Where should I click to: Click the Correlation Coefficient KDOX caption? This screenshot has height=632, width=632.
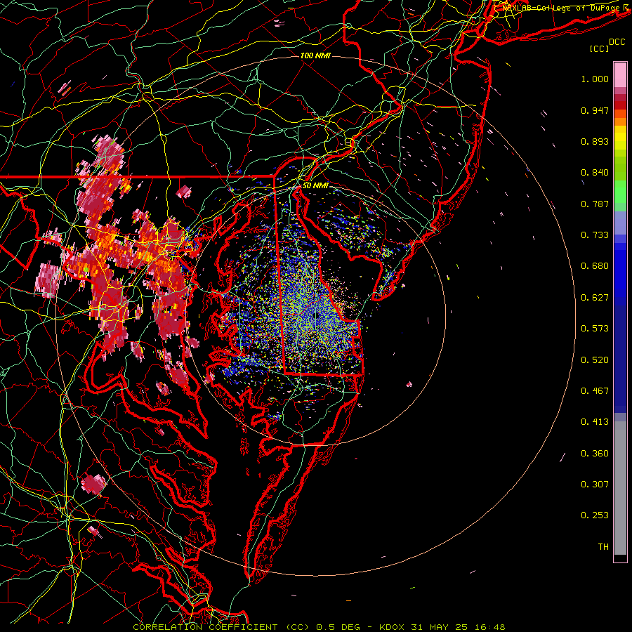pos(319,627)
